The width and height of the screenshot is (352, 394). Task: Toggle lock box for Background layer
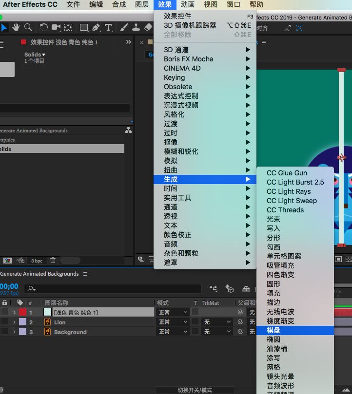click(x=5, y=332)
